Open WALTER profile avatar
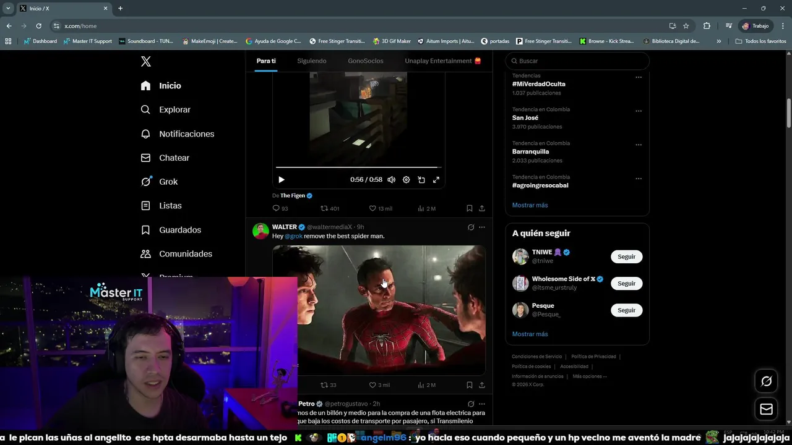The height and width of the screenshot is (445, 792). click(260, 231)
